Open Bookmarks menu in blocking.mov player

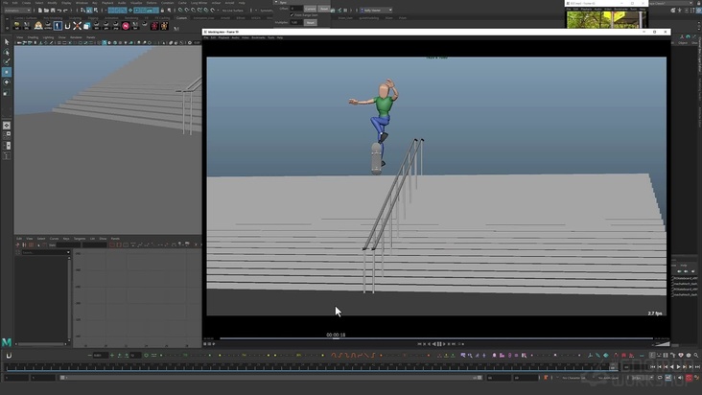[258, 37]
